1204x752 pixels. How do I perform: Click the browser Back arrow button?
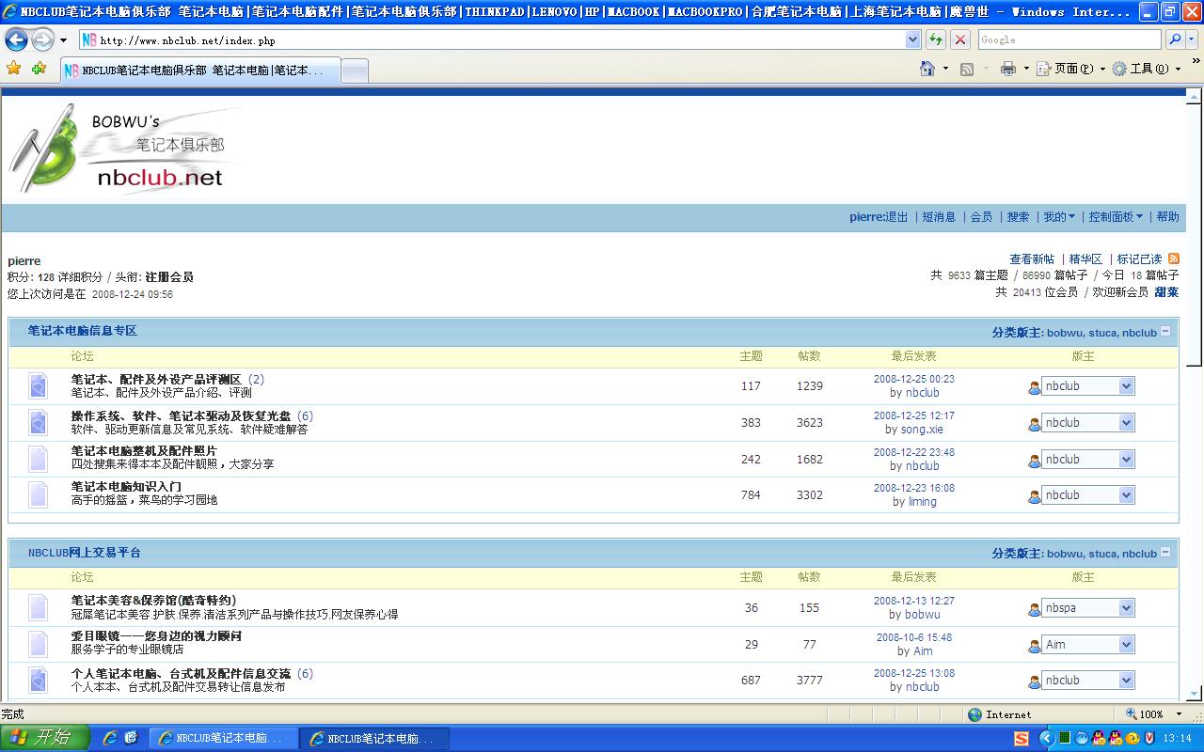[16, 39]
